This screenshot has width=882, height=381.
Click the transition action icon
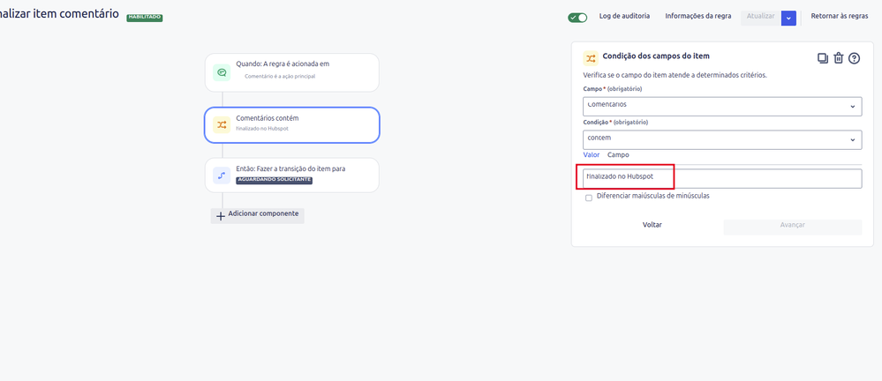click(x=222, y=176)
